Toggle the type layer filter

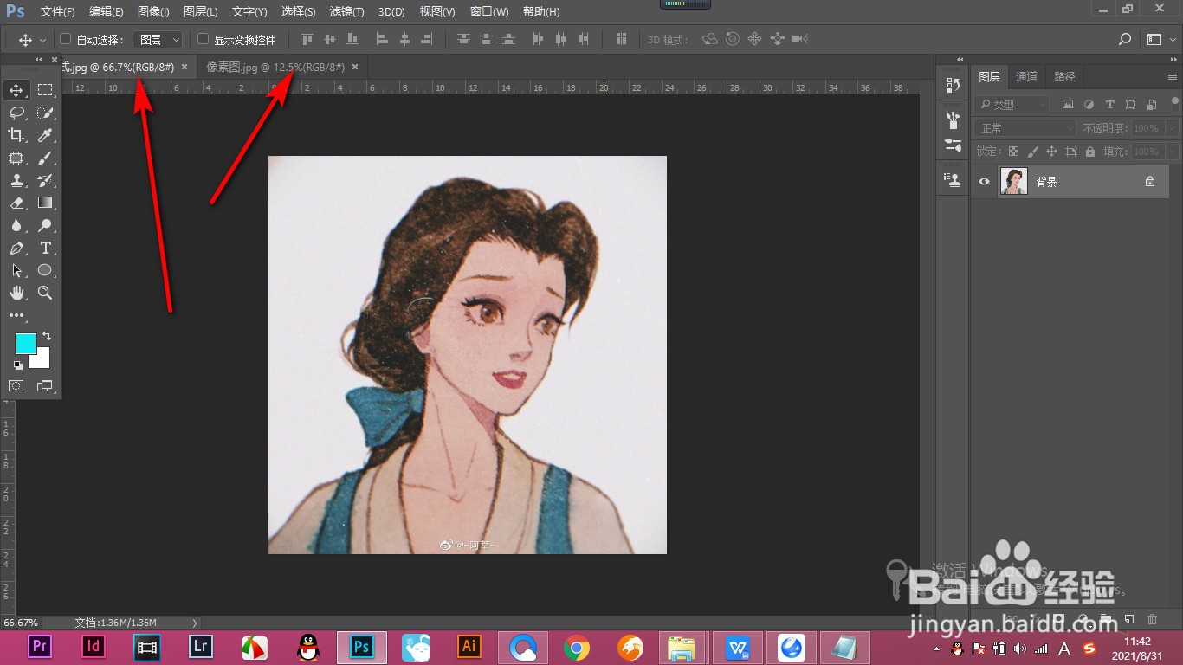[x=1109, y=104]
